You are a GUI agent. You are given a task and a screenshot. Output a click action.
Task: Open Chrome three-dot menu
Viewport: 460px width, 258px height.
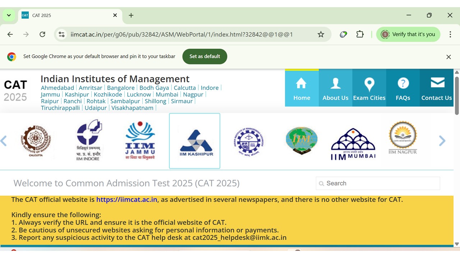pyautogui.click(x=450, y=34)
